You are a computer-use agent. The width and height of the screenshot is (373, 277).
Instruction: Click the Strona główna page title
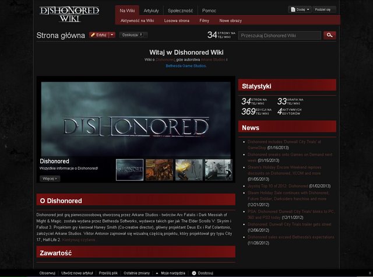61,36
